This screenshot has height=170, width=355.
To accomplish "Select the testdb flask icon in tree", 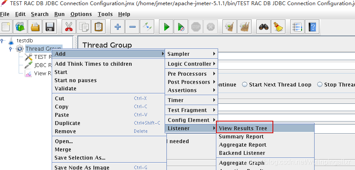I will click(11, 41).
